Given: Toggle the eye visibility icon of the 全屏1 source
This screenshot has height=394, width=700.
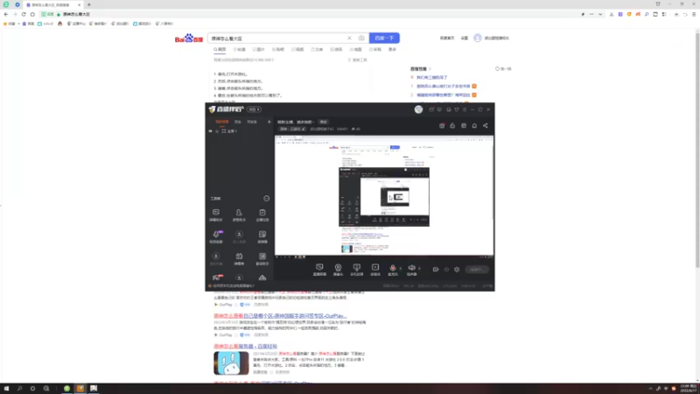Looking at the screenshot, I should 210,131.
